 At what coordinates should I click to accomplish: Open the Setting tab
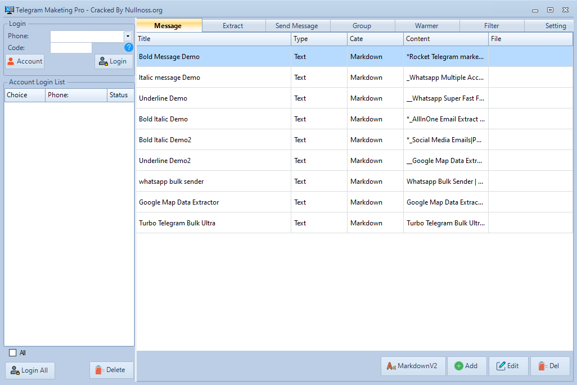[x=549, y=26]
